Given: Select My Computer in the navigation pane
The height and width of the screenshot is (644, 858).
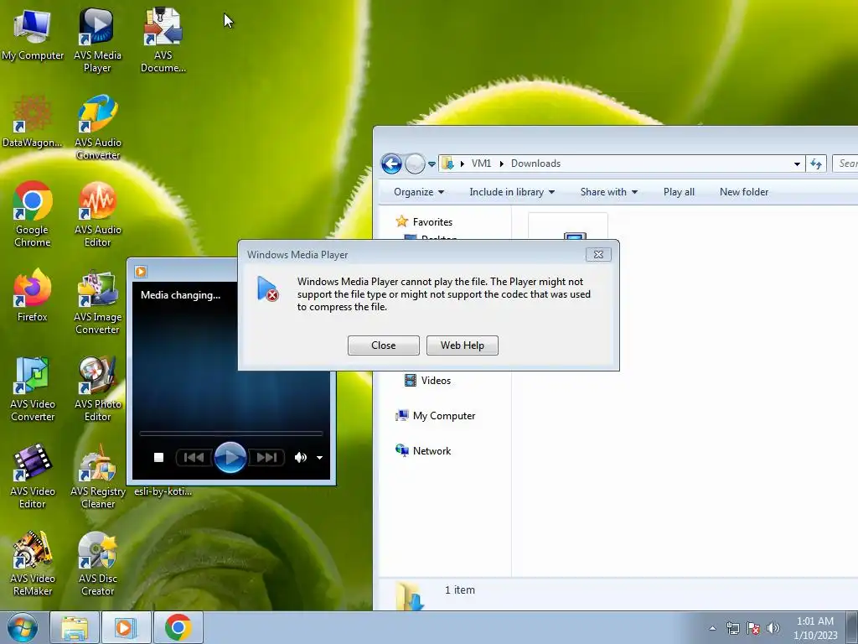Looking at the screenshot, I should click(436, 416).
